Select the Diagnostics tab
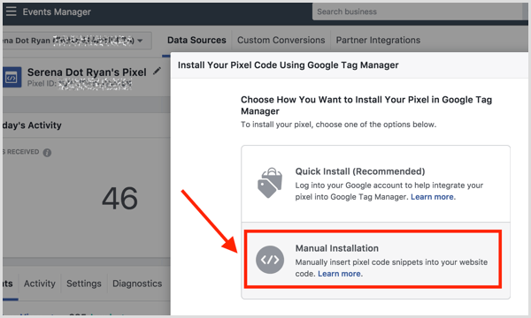 137,284
